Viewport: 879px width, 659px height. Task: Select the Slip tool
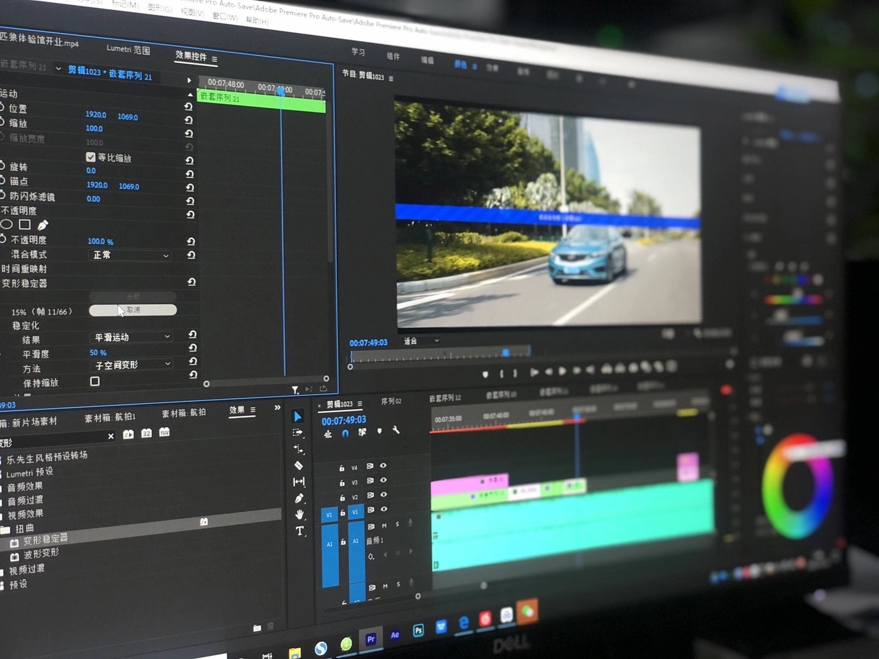[x=298, y=481]
